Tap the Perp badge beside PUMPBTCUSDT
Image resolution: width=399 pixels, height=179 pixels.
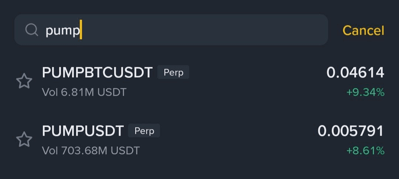(x=173, y=72)
